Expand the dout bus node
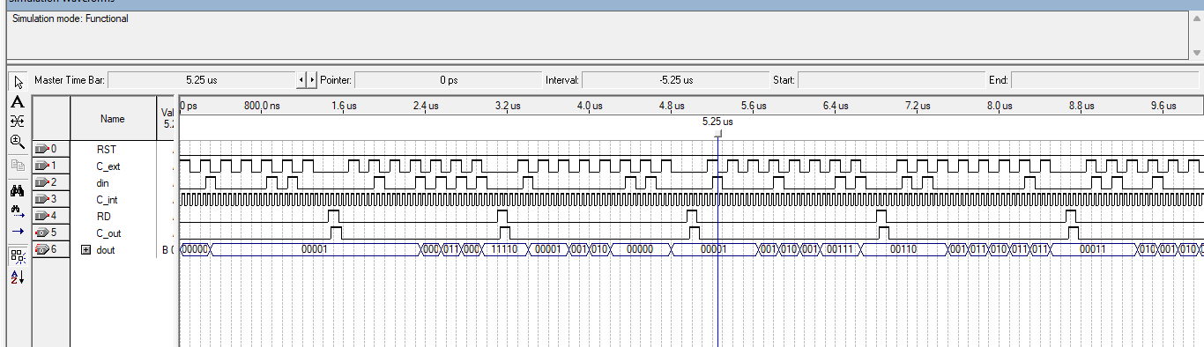 (x=85, y=249)
